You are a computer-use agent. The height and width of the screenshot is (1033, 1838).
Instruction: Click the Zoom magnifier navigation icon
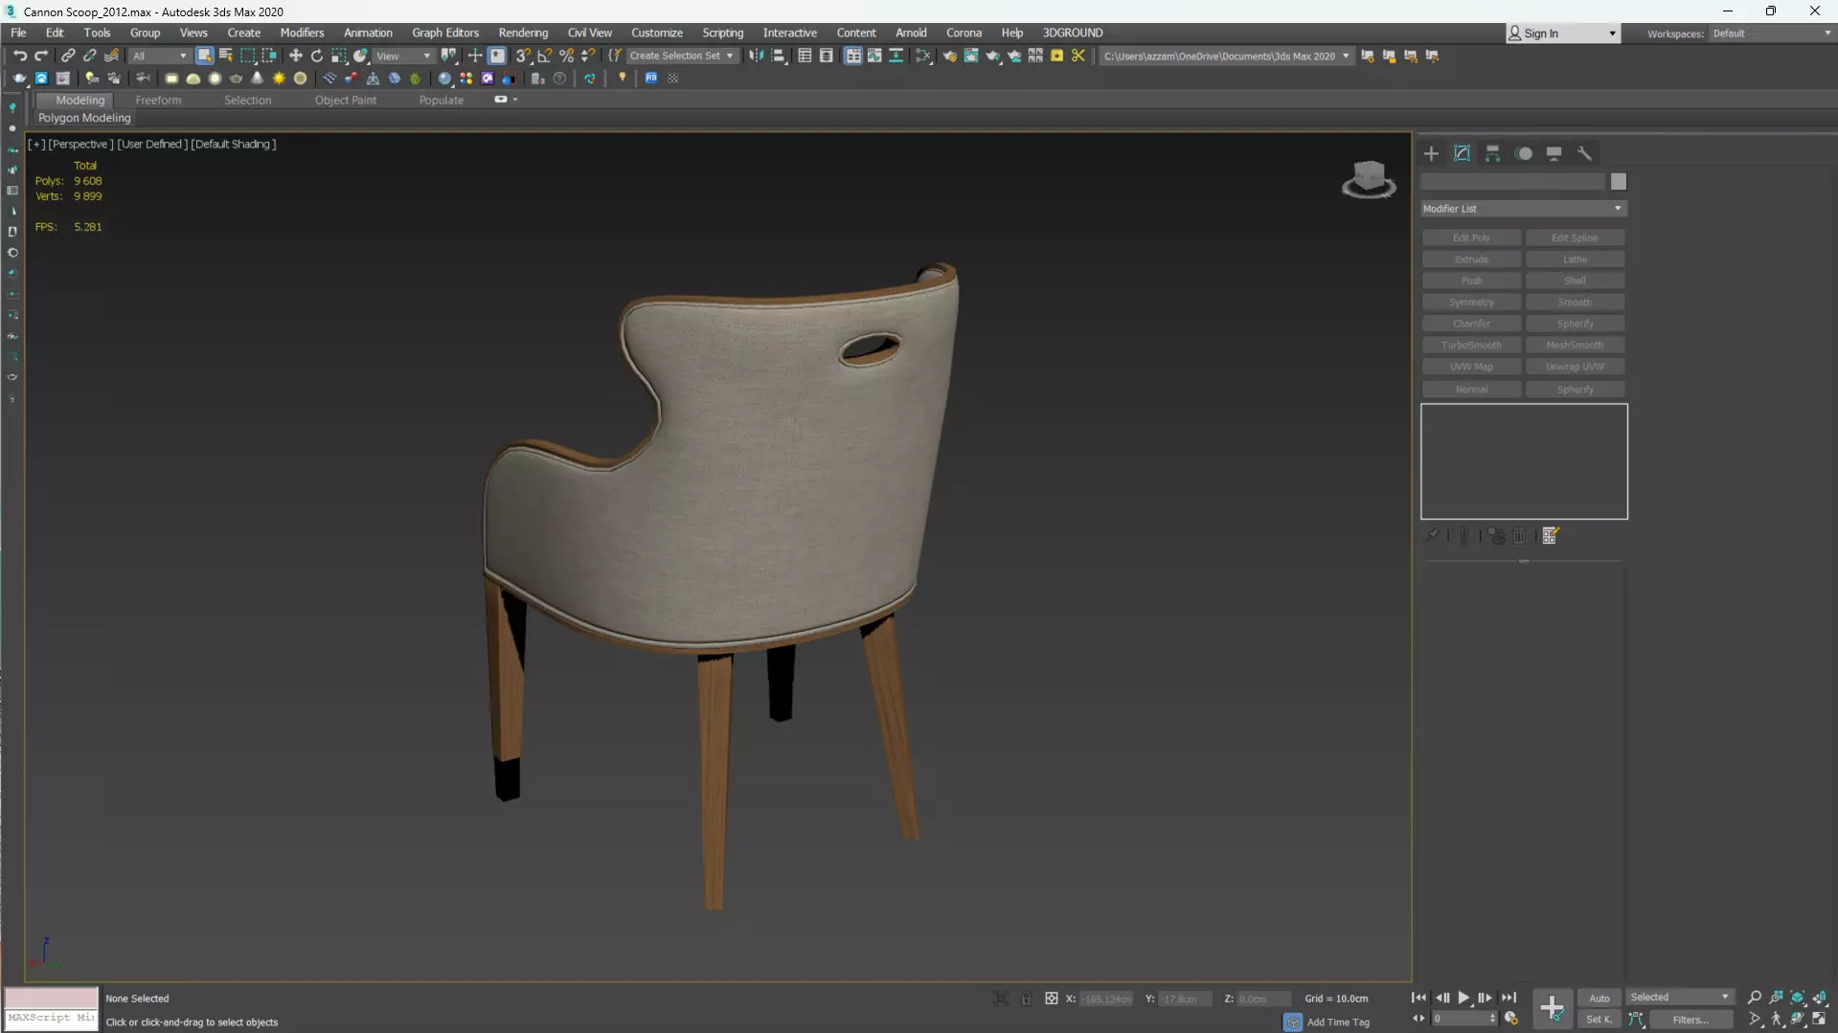(x=1755, y=998)
